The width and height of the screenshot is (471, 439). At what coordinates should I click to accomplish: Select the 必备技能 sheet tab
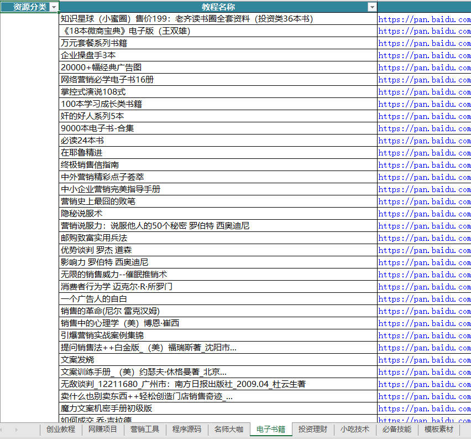click(x=396, y=429)
